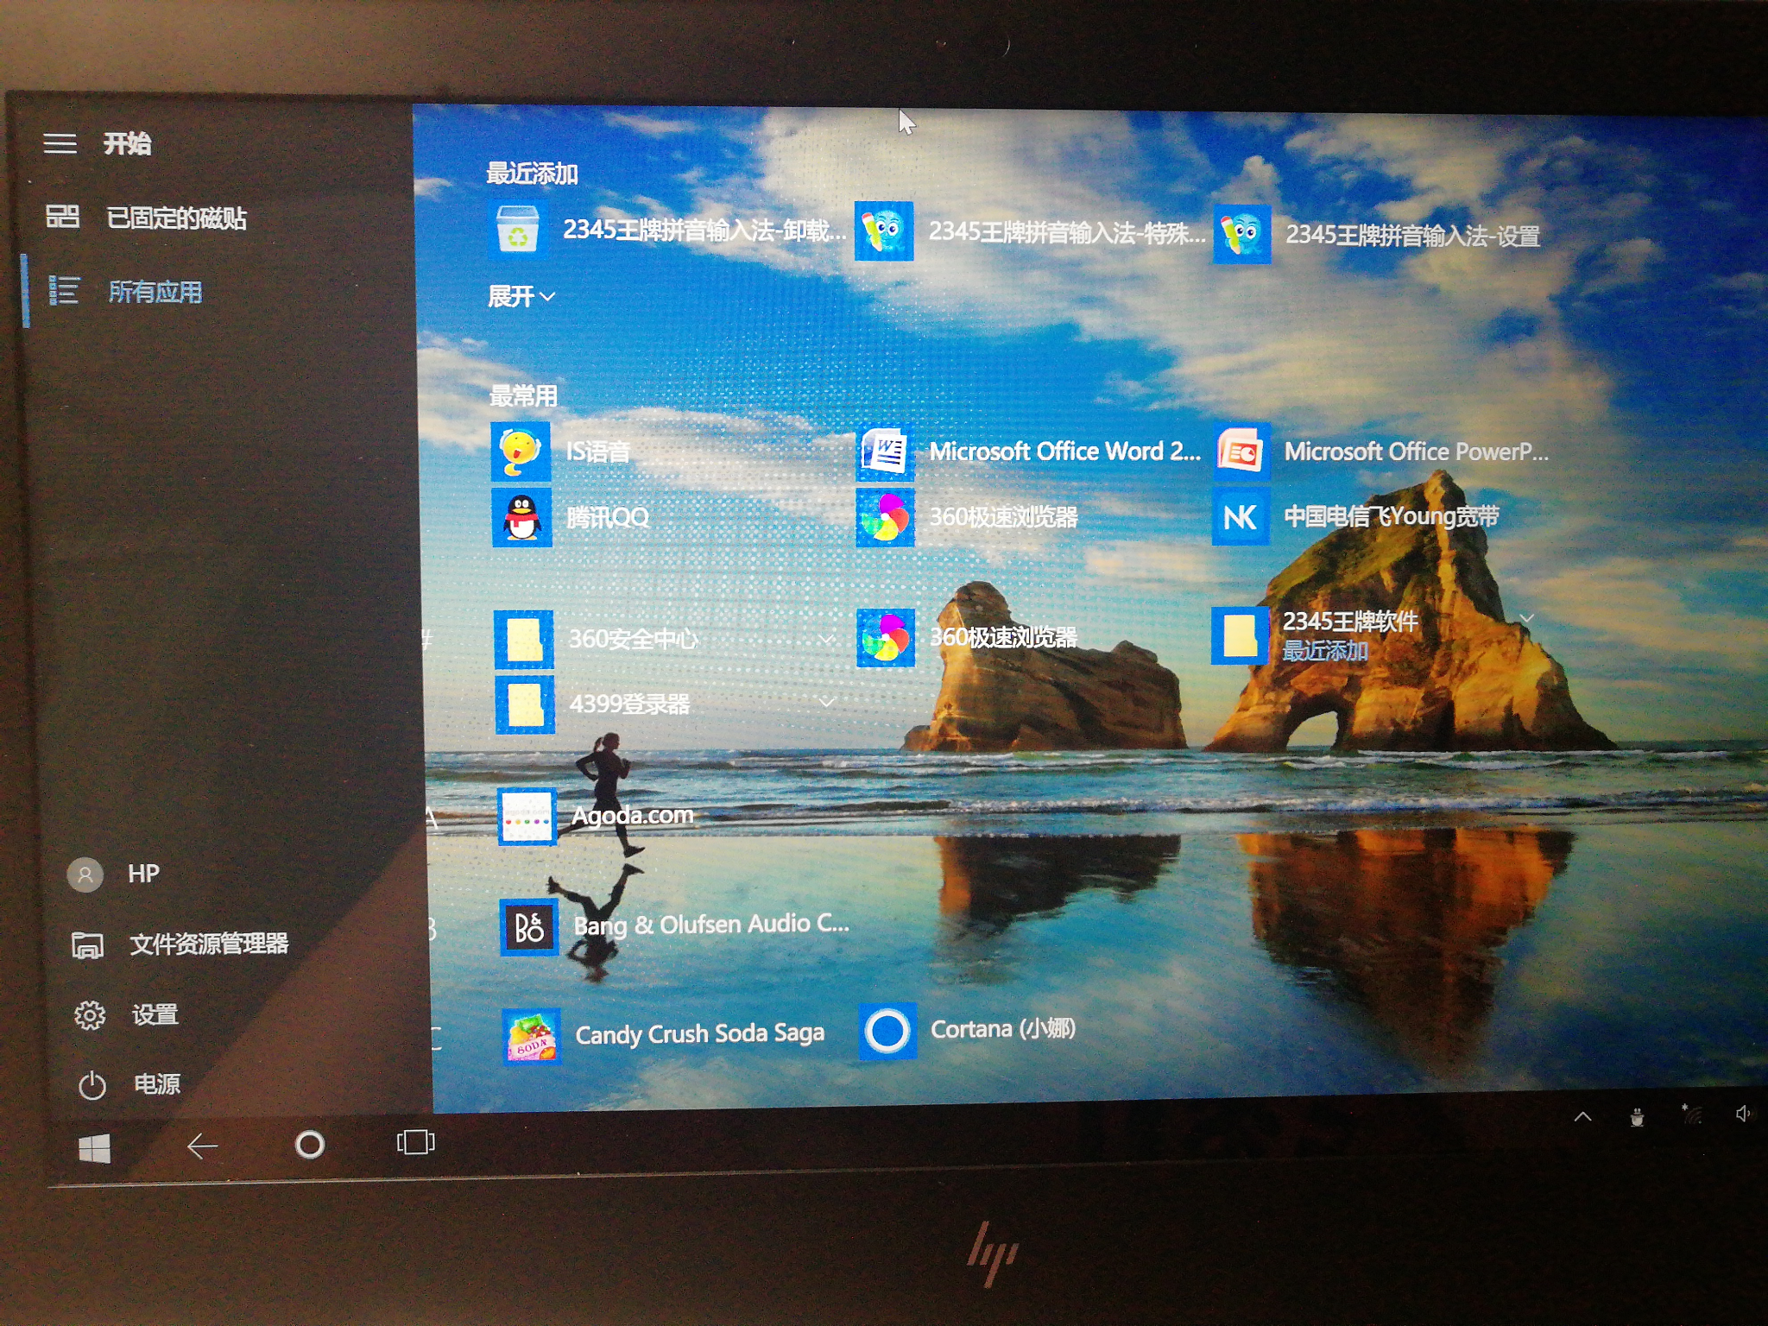Open 2345王牌拼音输入法-设置 icon
Image resolution: width=1768 pixels, height=1326 pixels.
(x=1241, y=234)
